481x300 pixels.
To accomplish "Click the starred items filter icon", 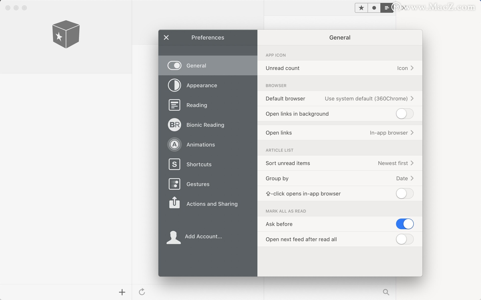I will (361, 8).
